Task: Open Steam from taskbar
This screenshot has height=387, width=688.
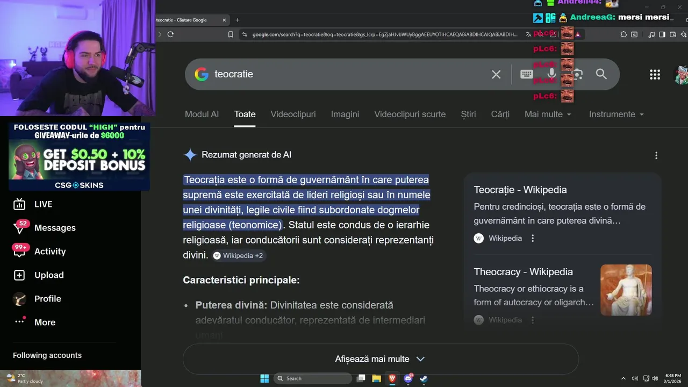Action: 424,378
